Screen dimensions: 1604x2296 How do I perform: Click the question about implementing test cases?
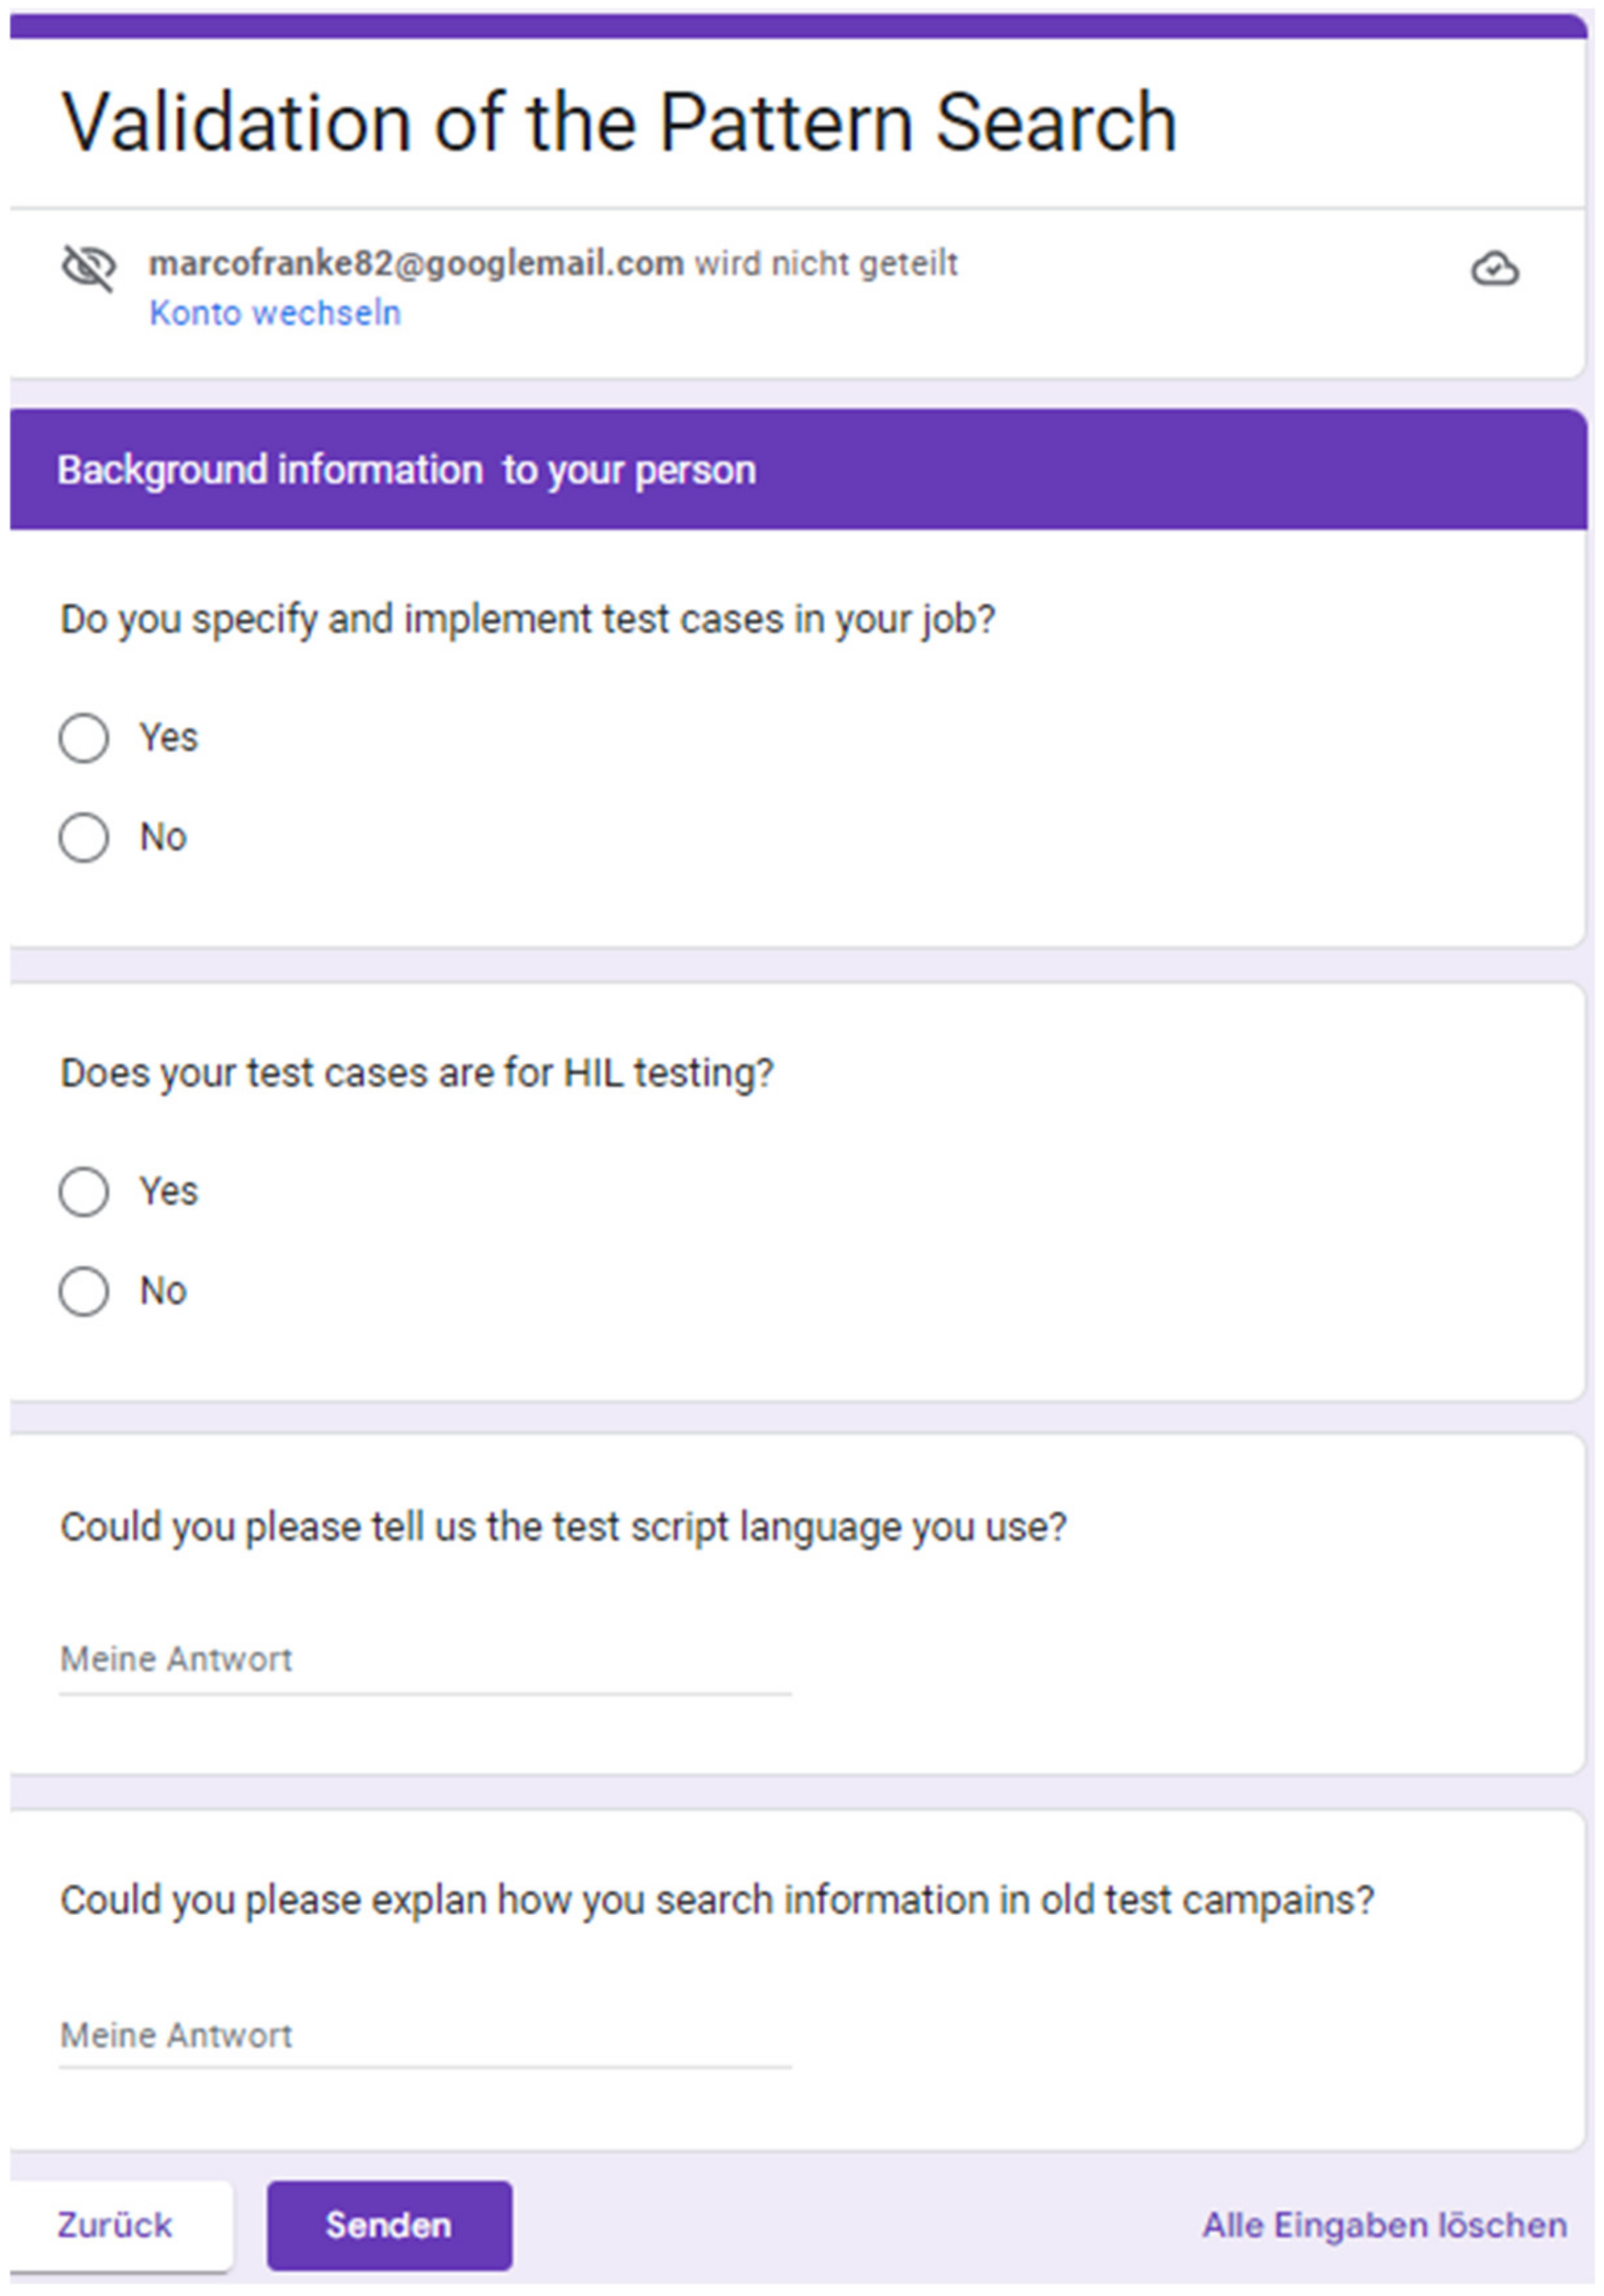click(x=528, y=619)
